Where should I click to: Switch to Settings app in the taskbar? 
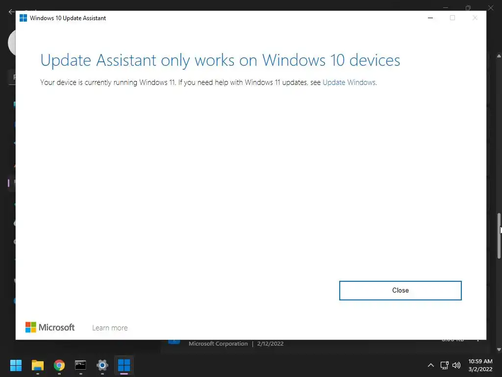[x=102, y=365]
